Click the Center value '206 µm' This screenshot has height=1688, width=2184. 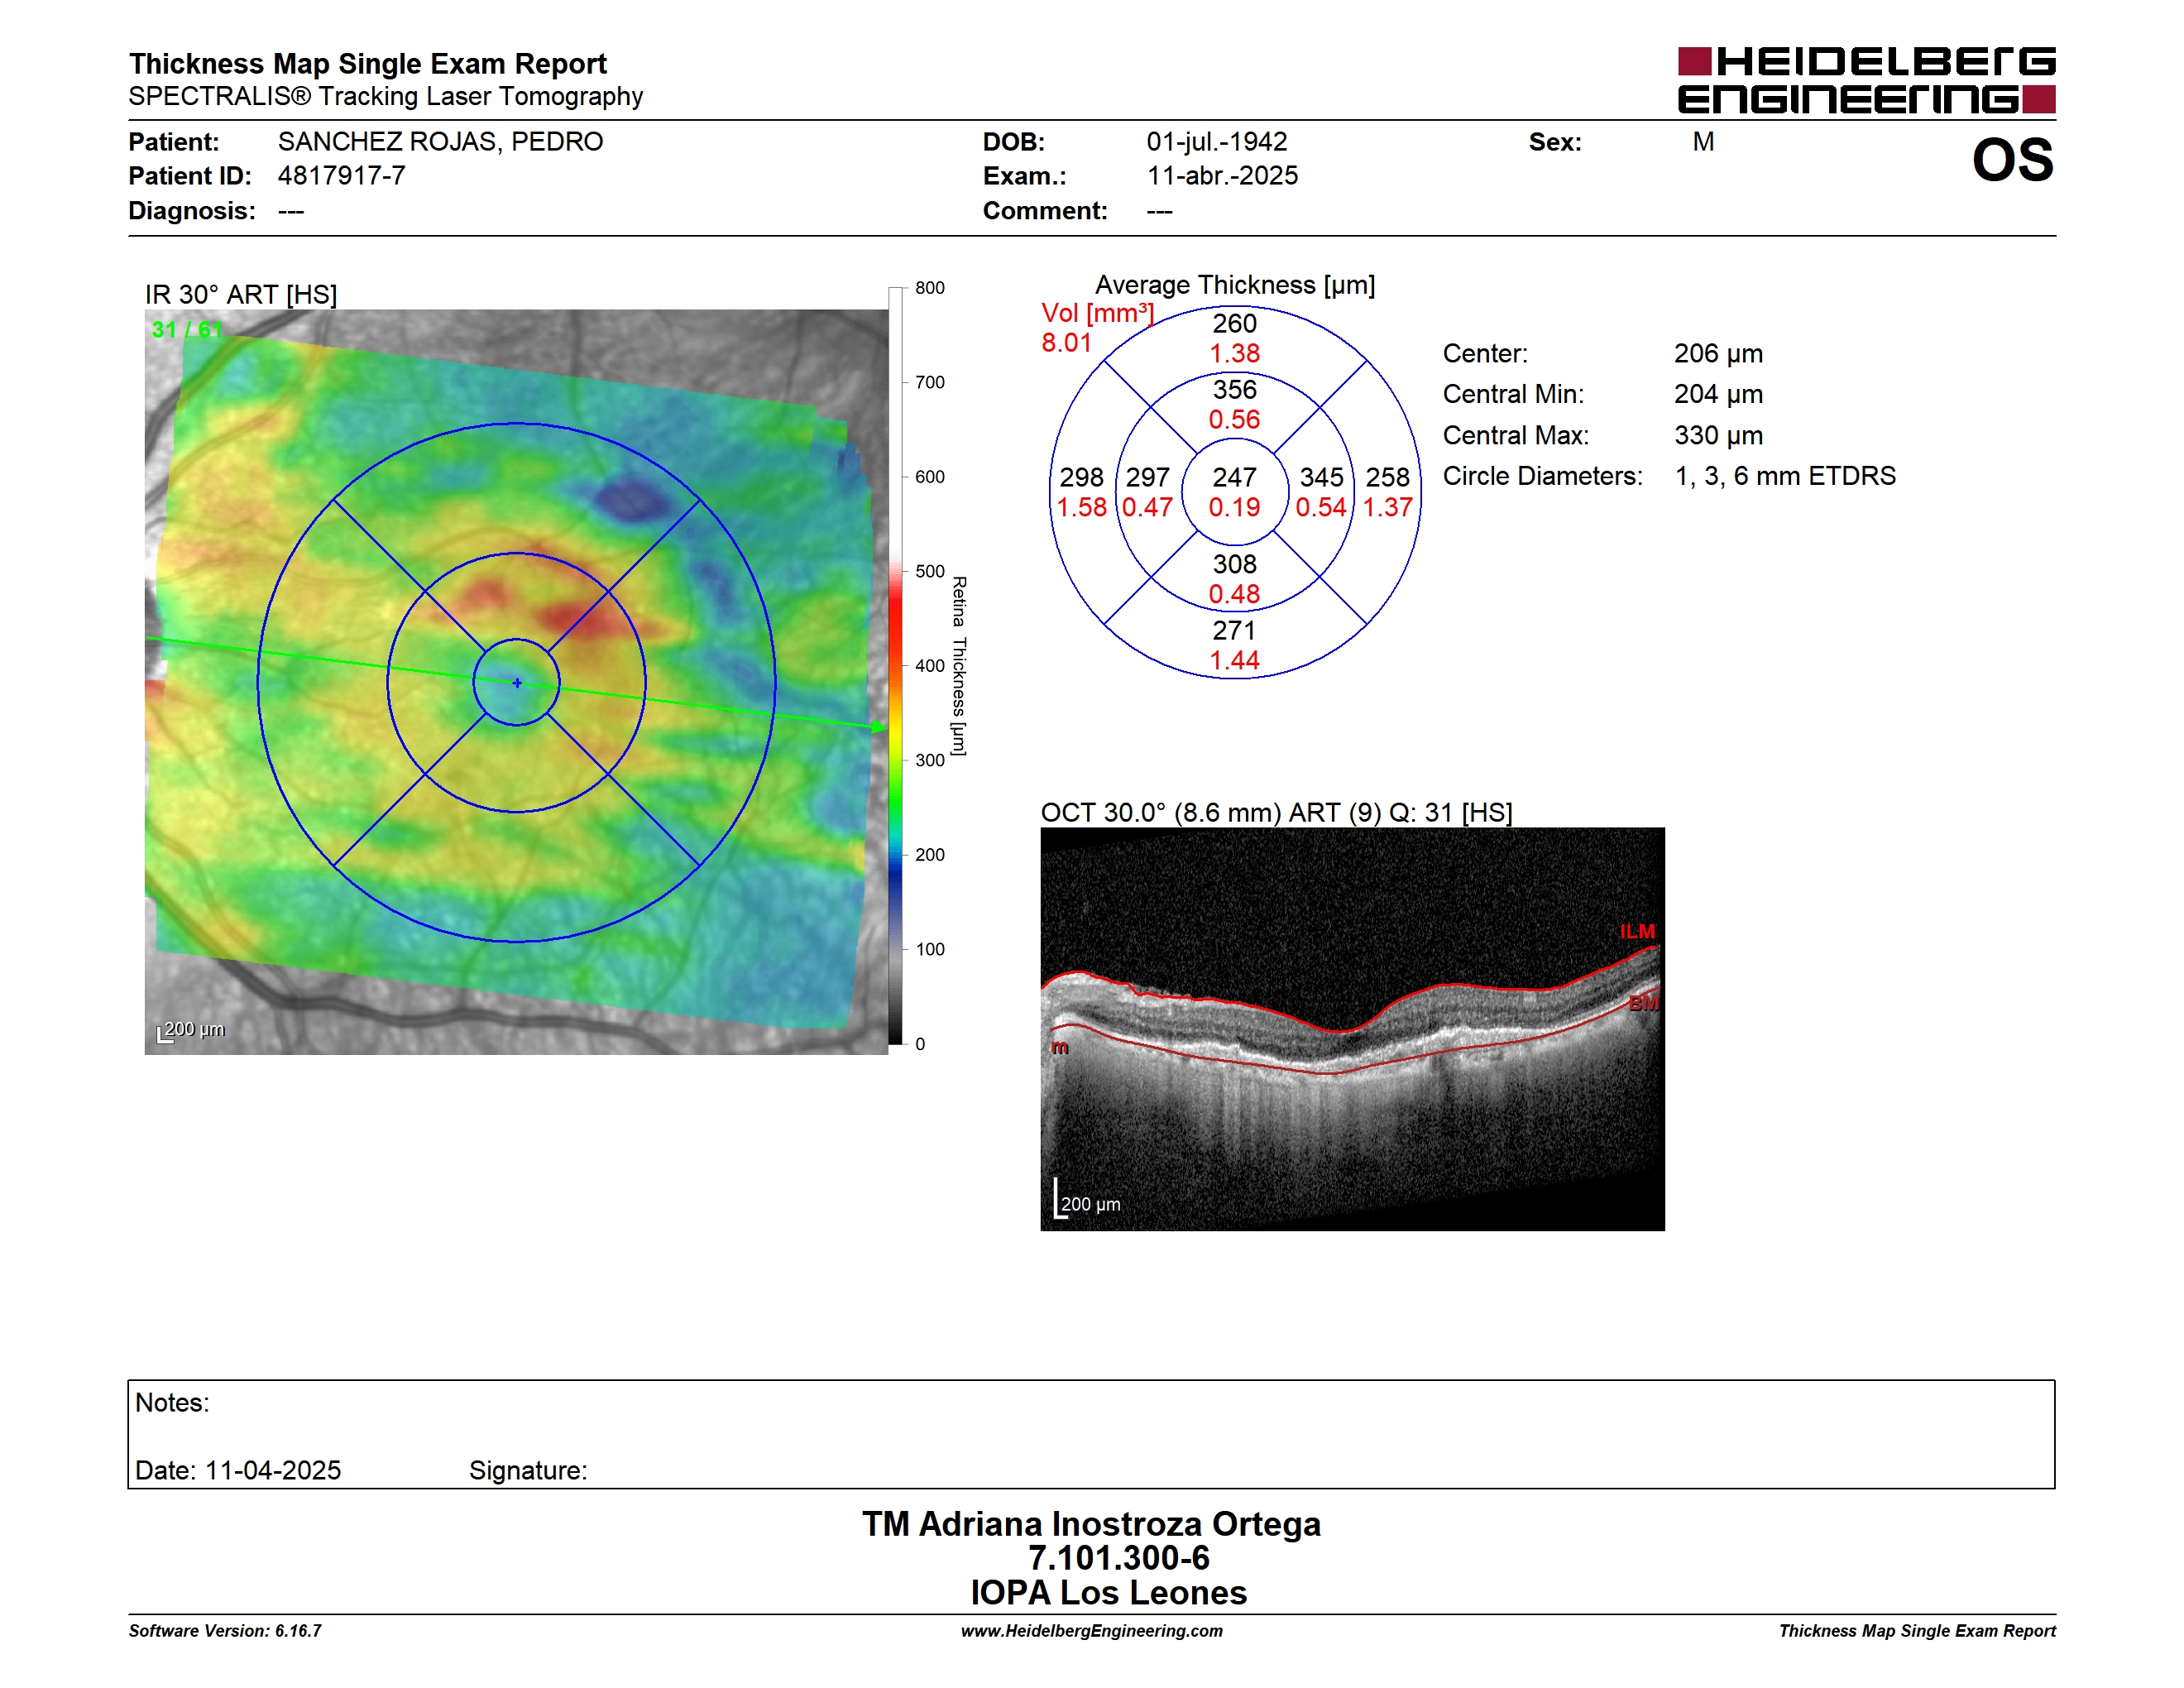point(1718,353)
